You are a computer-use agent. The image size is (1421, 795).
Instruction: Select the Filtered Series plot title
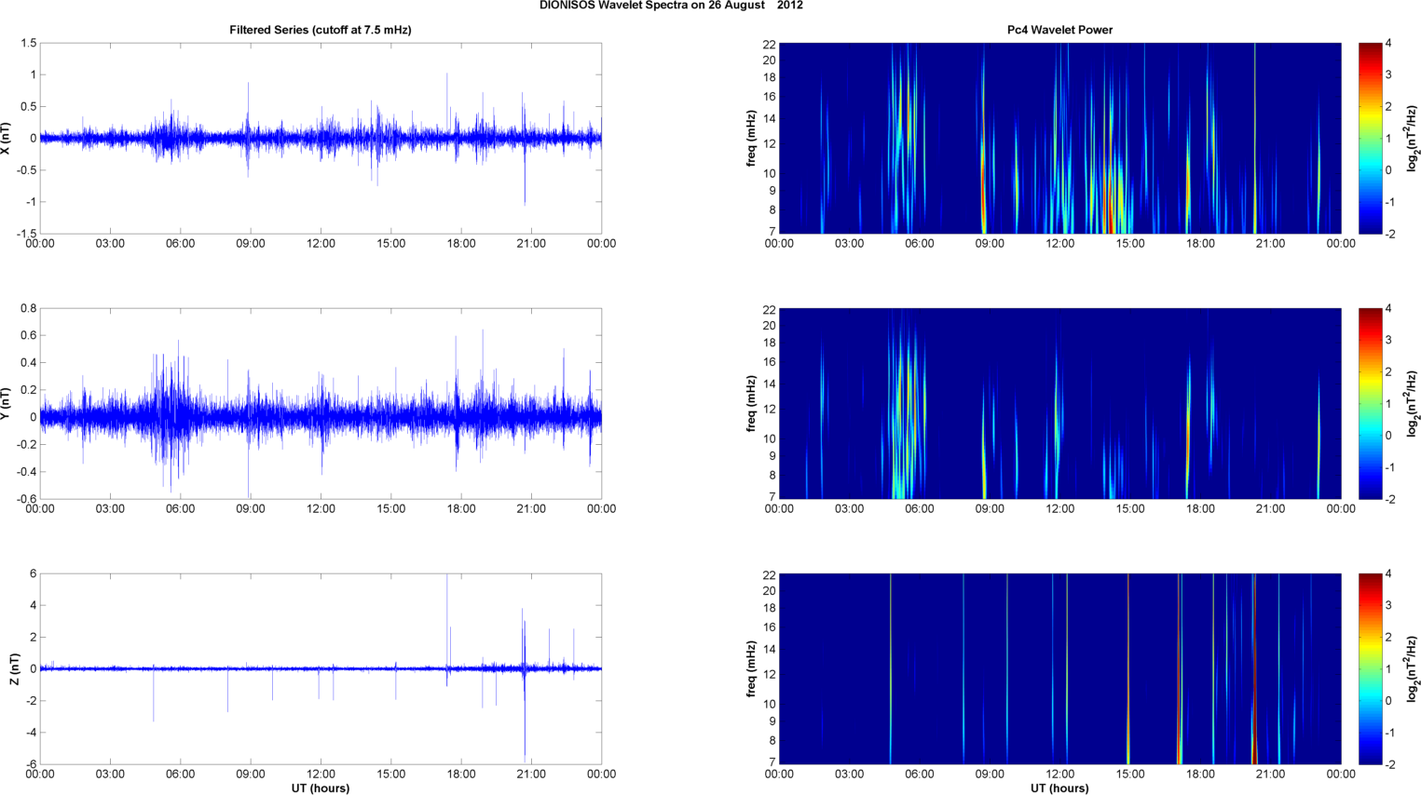click(320, 30)
